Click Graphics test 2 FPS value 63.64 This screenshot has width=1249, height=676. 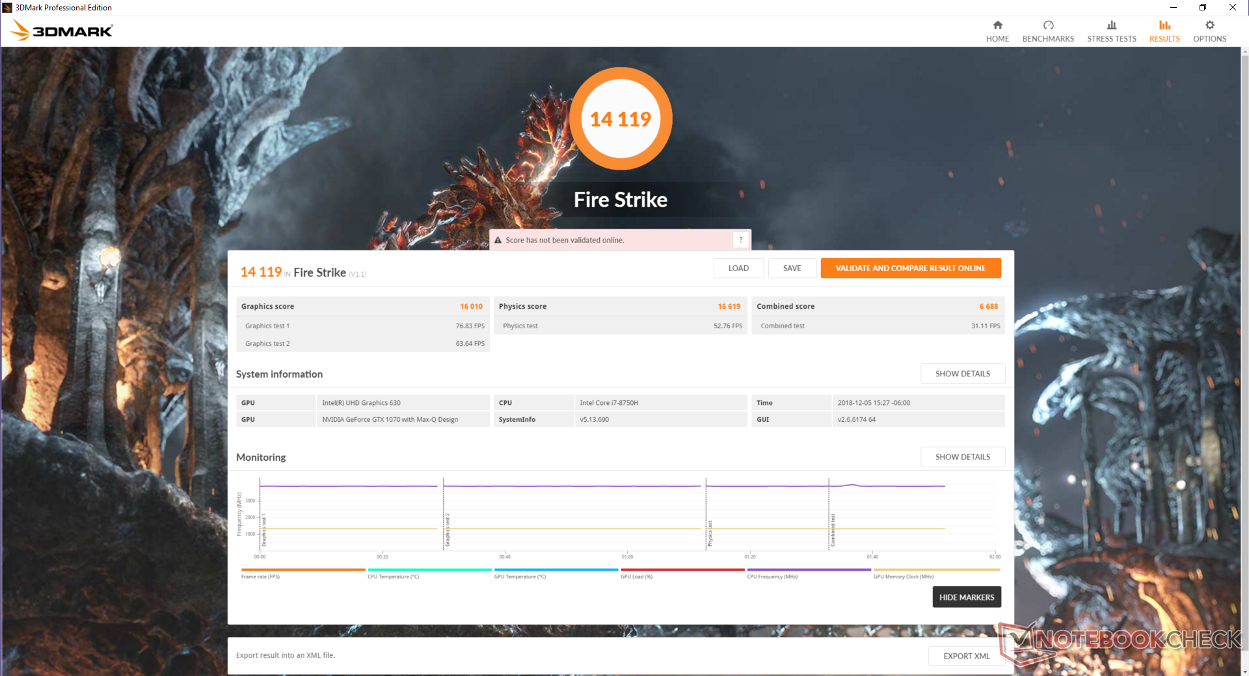pos(470,344)
